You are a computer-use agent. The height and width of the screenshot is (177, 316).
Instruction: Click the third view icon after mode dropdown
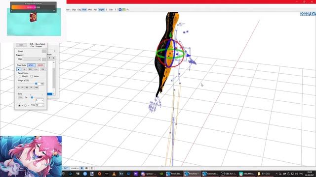[91, 168]
